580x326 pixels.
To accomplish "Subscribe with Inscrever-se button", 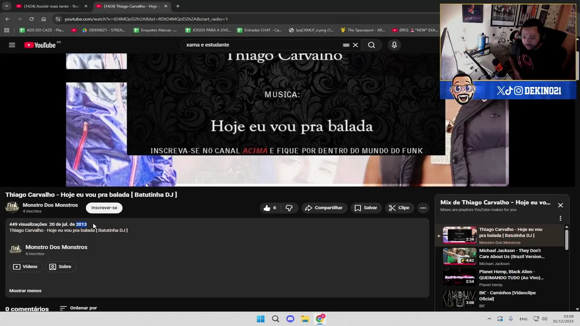I will point(104,208).
